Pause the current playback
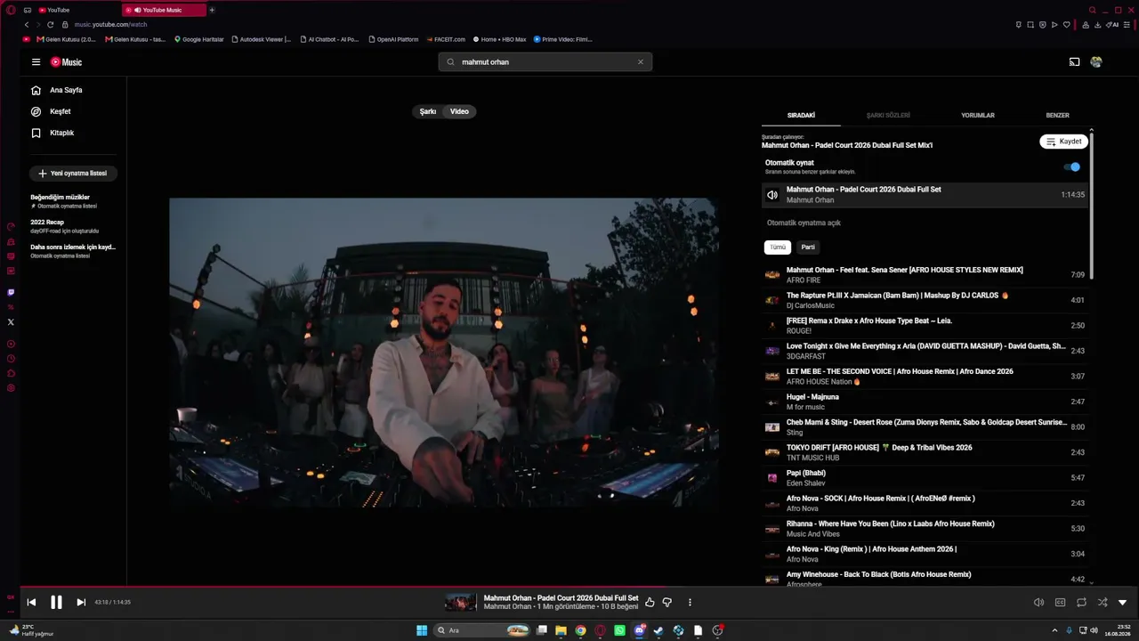This screenshot has width=1139, height=641. click(x=56, y=603)
